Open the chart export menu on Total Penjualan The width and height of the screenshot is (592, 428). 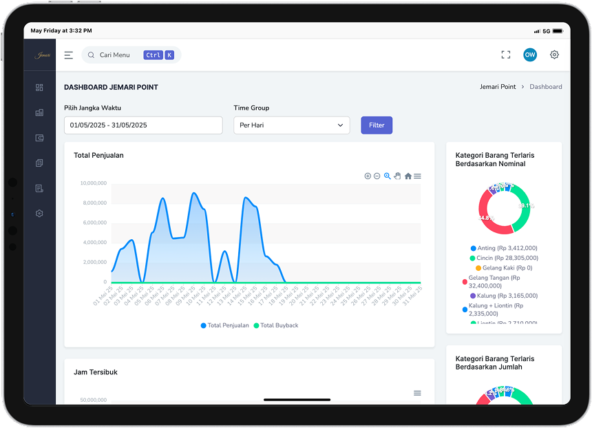pyautogui.click(x=417, y=176)
